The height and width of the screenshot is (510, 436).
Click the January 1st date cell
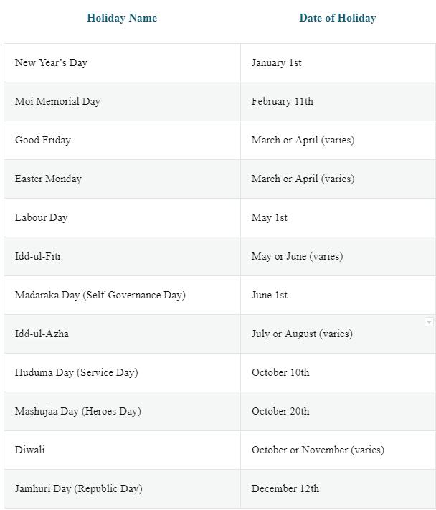[276, 62]
